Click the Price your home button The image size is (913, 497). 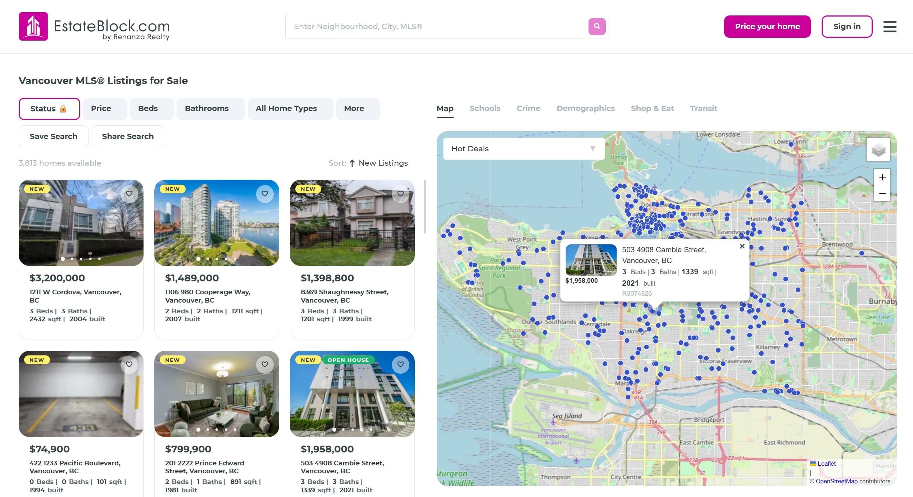(767, 27)
